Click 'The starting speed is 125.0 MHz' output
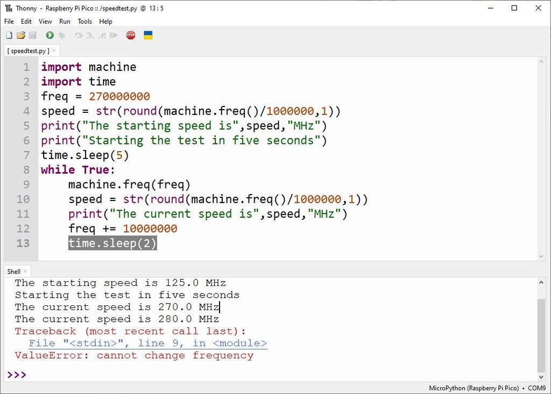Viewport: 551px width, 394px height. coord(120,283)
